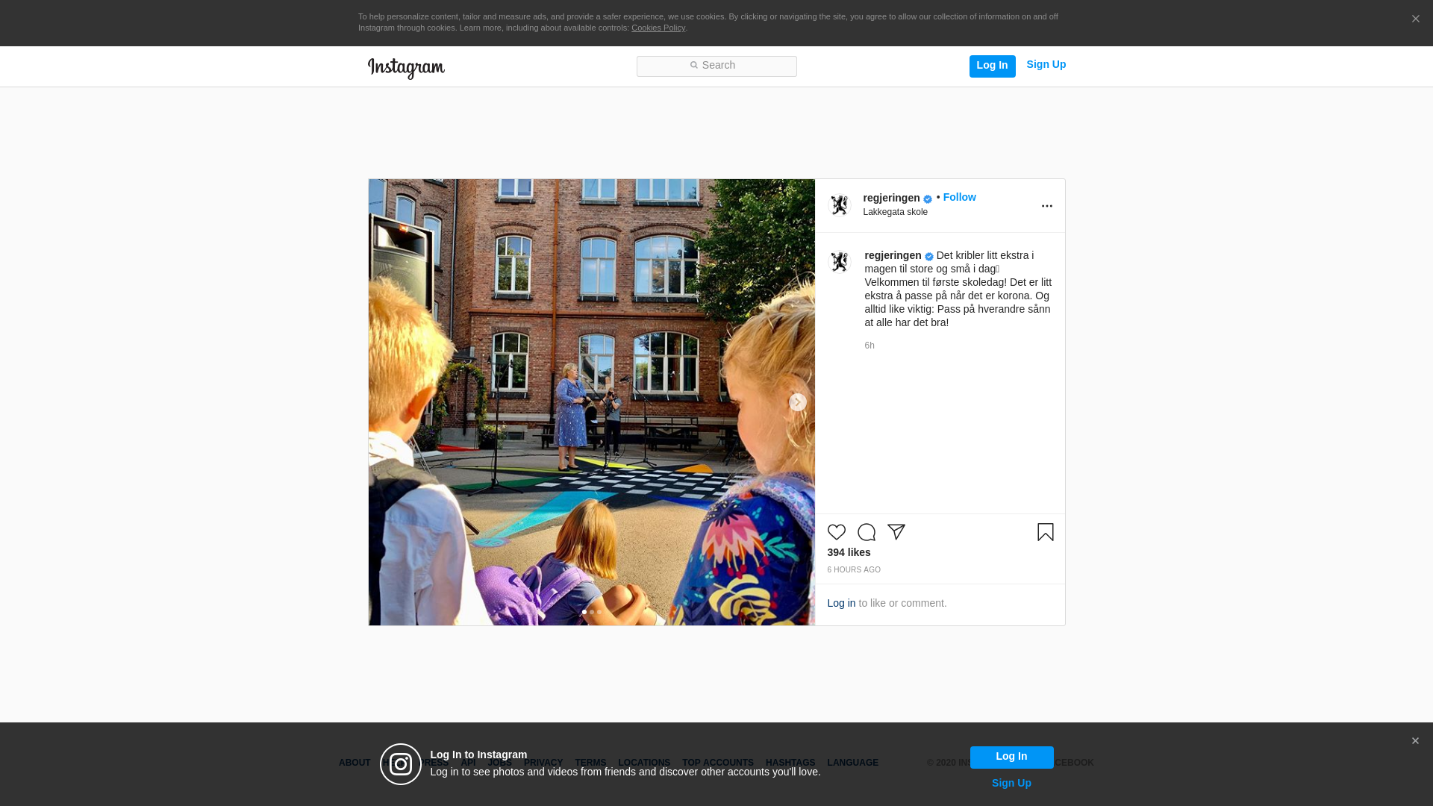Click the blue Log In button in header
Image resolution: width=1433 pixels, height=806 pixels.
point(992,66)
